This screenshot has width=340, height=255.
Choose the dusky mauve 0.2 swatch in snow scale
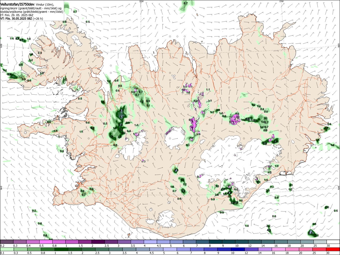(x=7, y=242)
